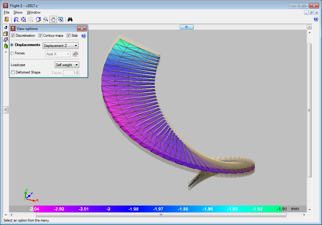Activate the zoom window magnifier tool
The height and width of the screenshot is (225, 322).
pos(46,19)
